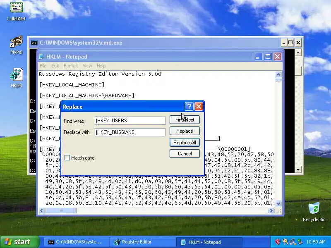Click the Replace button
The image size is (331, 248).
coord(185,131)
